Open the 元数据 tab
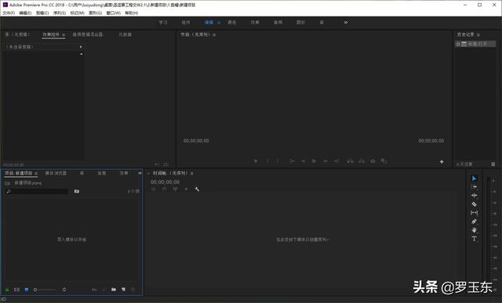 pos(125,34)
